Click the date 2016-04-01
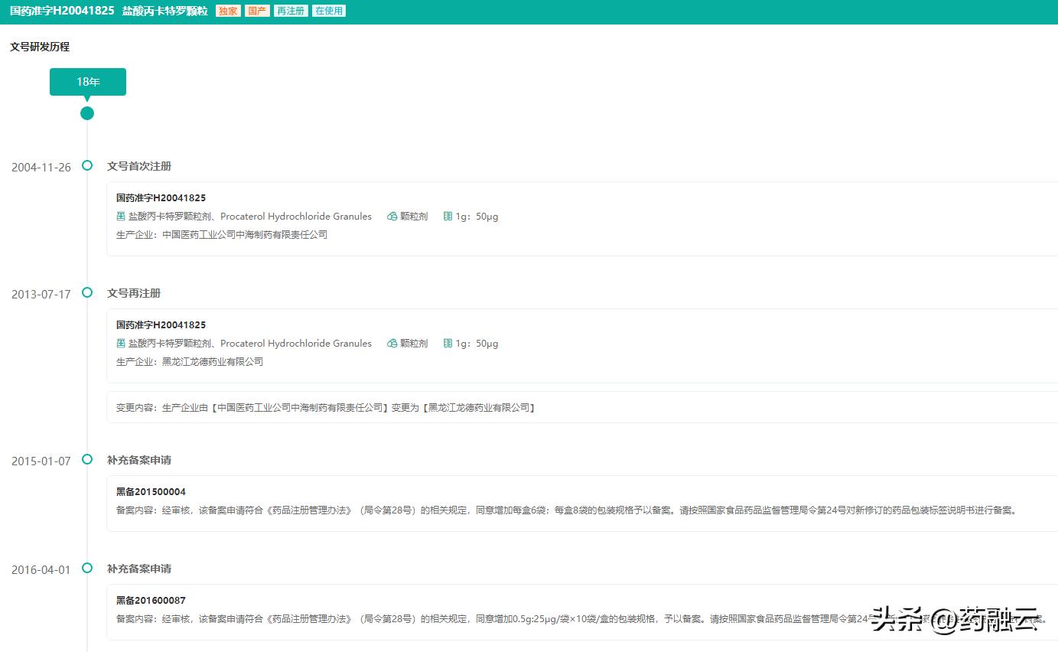The width and height of the screenshot is (1058, 652). pos(41,570)
